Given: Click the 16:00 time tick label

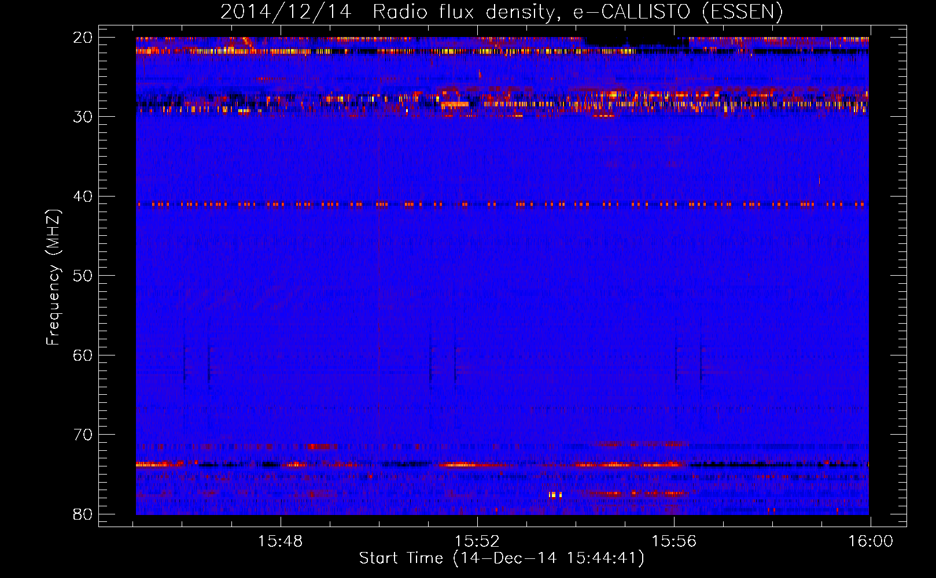Looking at the screenshot, I should pos(871,542).
